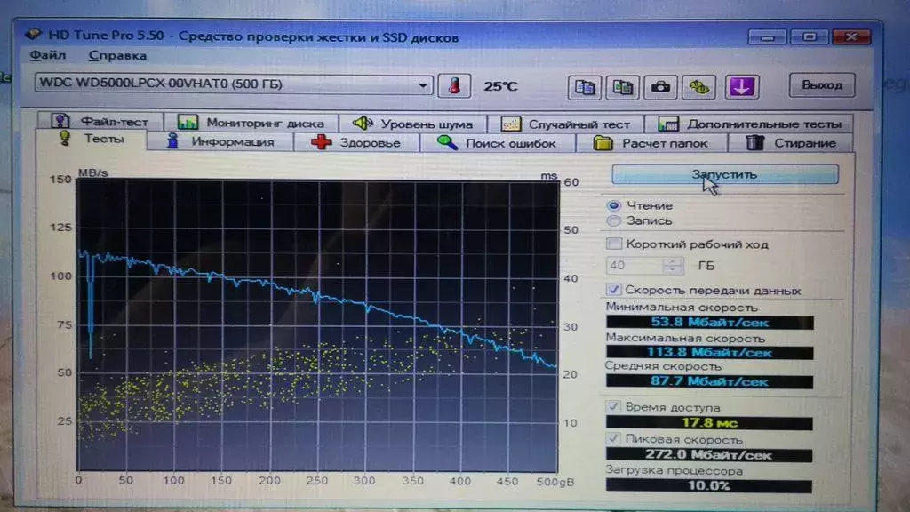
Task: Click the ms axis label on the chart
Action: click(x=548, y=175)
